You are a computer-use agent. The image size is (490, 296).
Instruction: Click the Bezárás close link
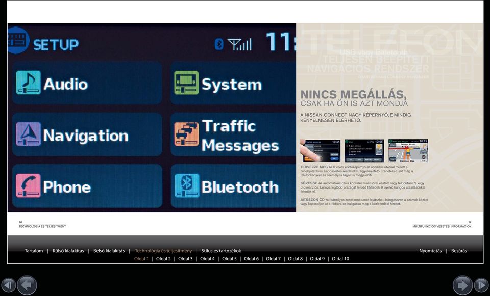(x=459, y=251)
